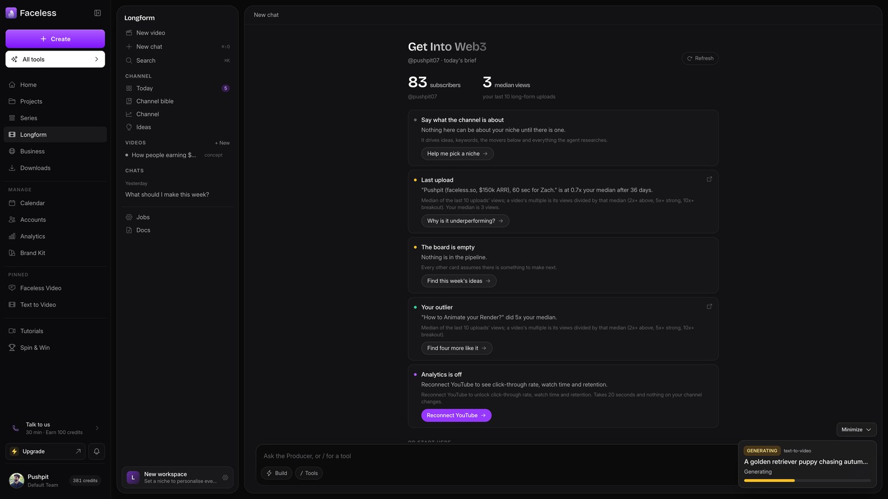
Task: Open Last upload external link icon
Action: pyautogui.click(x=709, y=179)
